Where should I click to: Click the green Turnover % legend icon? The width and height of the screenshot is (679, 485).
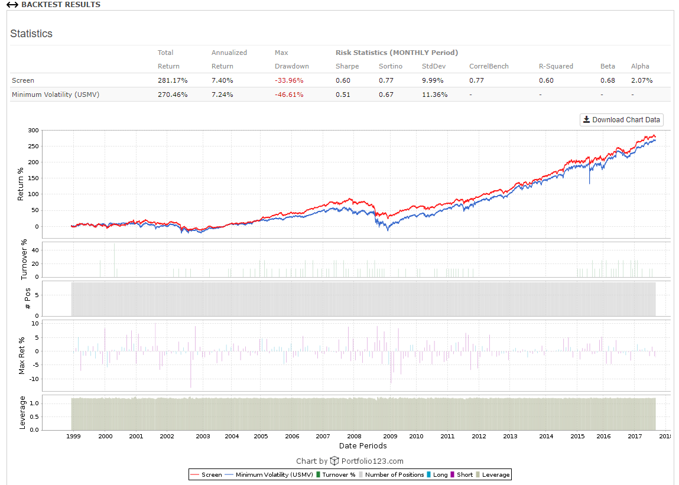tap(319, 474)
